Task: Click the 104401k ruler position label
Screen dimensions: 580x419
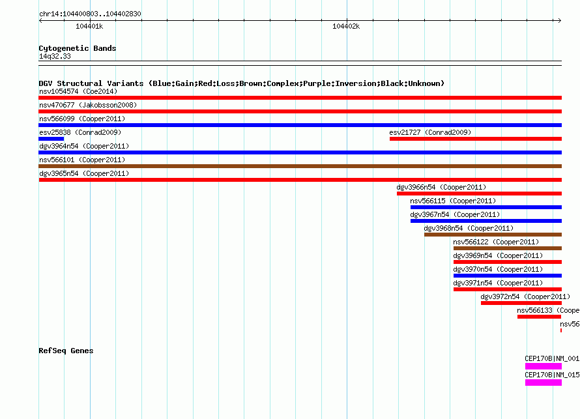Action: 89,26
